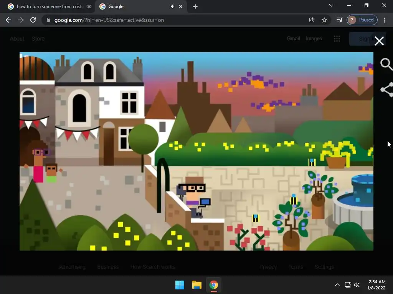Open File Explorer from the taskbar
The image size is (393, 294).
pyautogui.click(x=197, y=285)
